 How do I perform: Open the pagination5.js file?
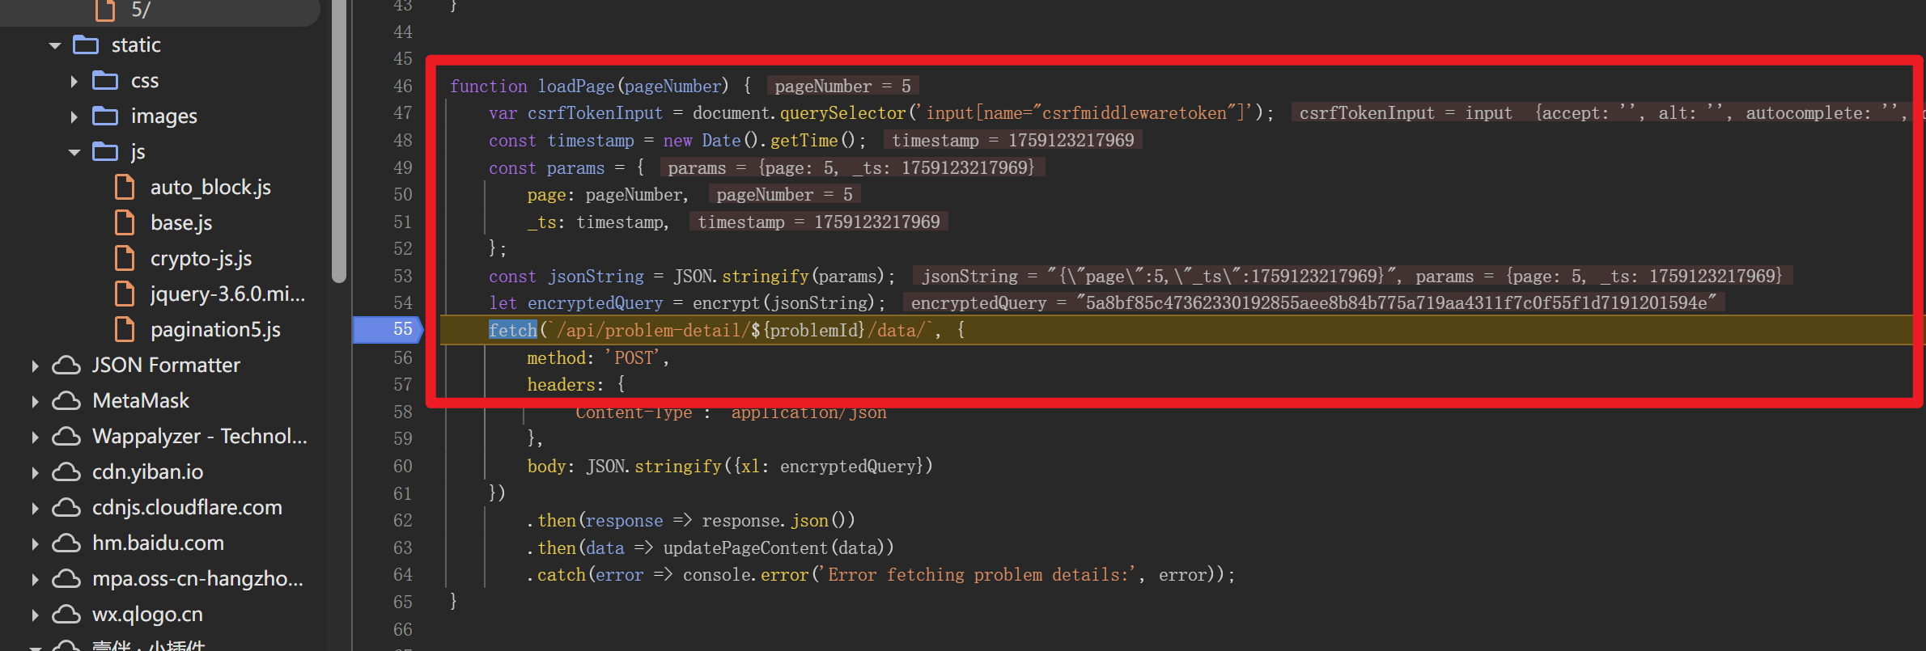[215, 330]
